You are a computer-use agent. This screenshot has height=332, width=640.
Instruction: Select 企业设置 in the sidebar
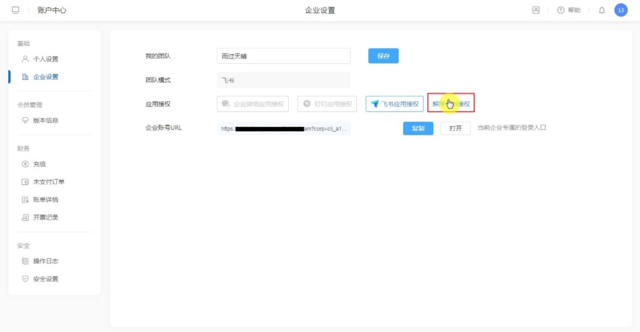pyautogui.click(x=45, y=77)
